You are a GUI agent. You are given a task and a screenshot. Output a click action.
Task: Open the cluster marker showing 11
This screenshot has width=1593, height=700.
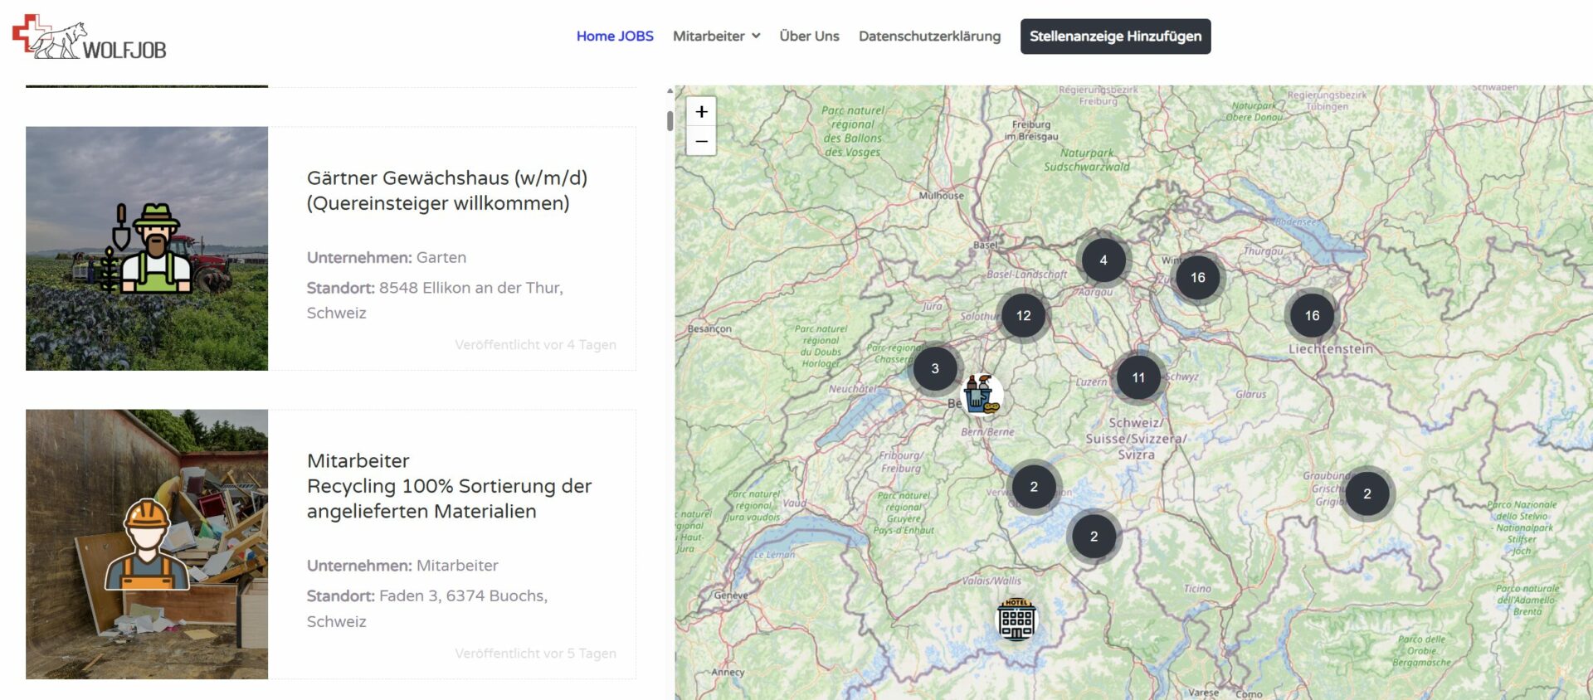pyautogui.click(x=1138, y=378)
